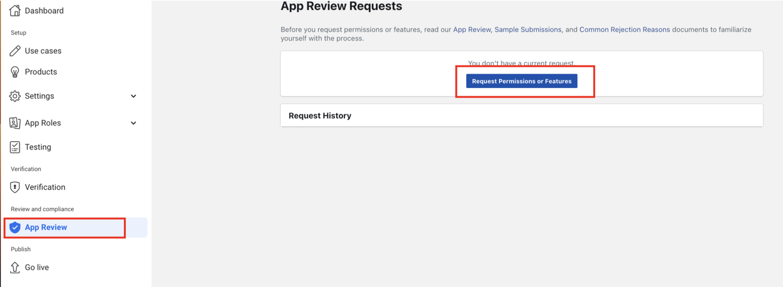Open the Common Rejection Reasons link
783x287 pixels.
click(x=625, y=30)
